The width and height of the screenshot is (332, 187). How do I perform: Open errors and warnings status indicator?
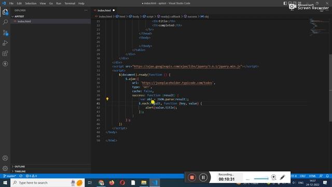[x=31, y=176]
